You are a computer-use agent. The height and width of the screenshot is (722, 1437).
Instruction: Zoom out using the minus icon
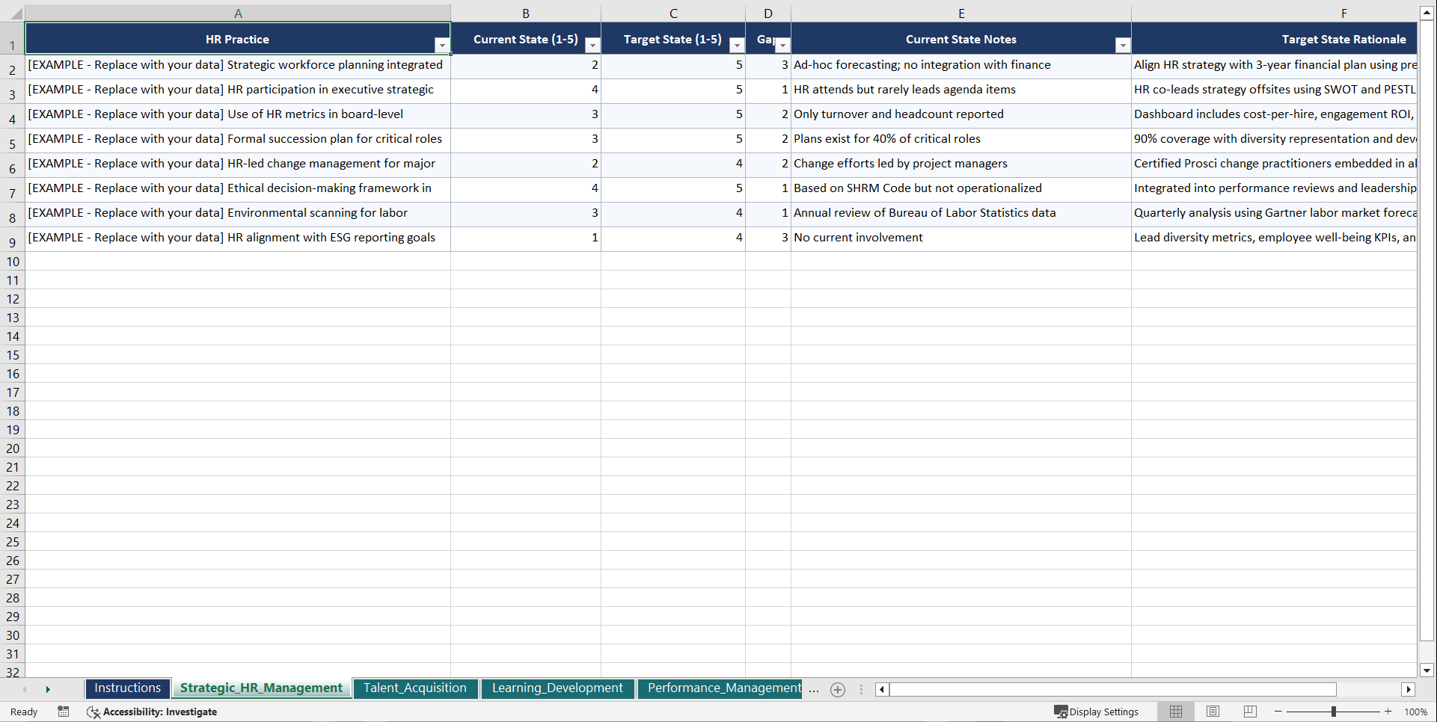(x=1278, y=712)
